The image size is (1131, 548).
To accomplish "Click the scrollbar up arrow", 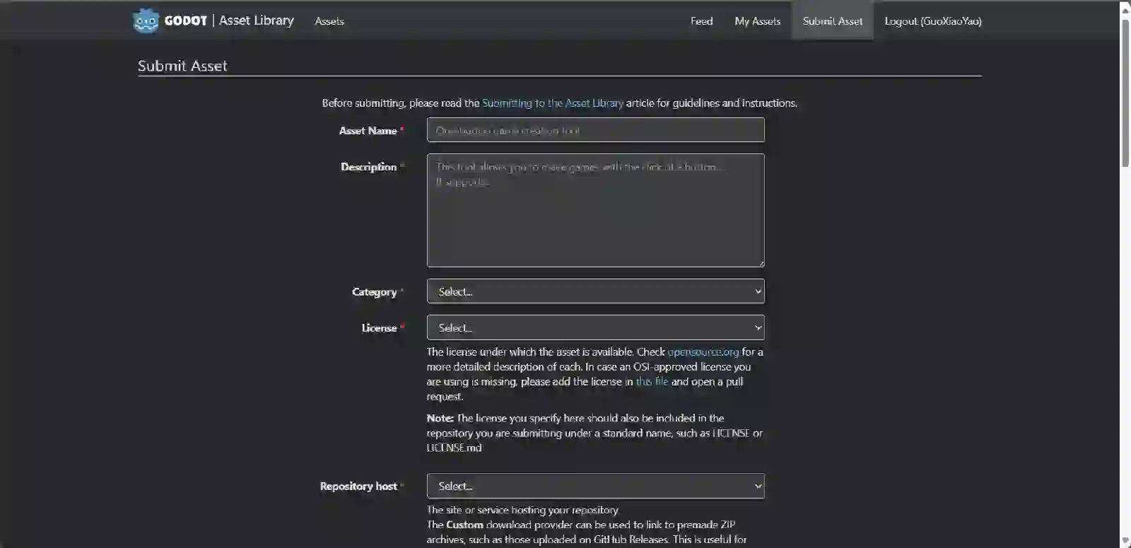I will 1125,9.
